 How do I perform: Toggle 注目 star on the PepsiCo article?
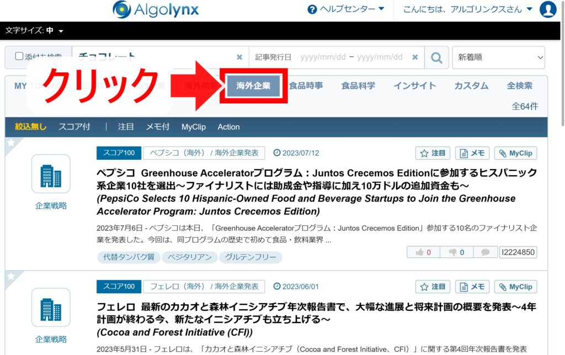pyautogui.click(x=433, y=153)
